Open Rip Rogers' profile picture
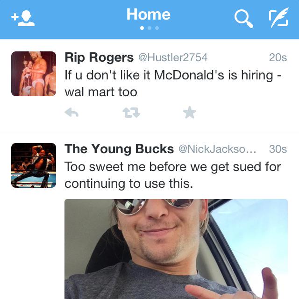 tap(34, 74)
